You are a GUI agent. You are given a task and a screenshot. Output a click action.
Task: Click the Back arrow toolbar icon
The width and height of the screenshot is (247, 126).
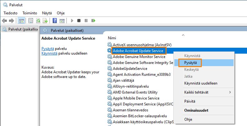(4, 21)
